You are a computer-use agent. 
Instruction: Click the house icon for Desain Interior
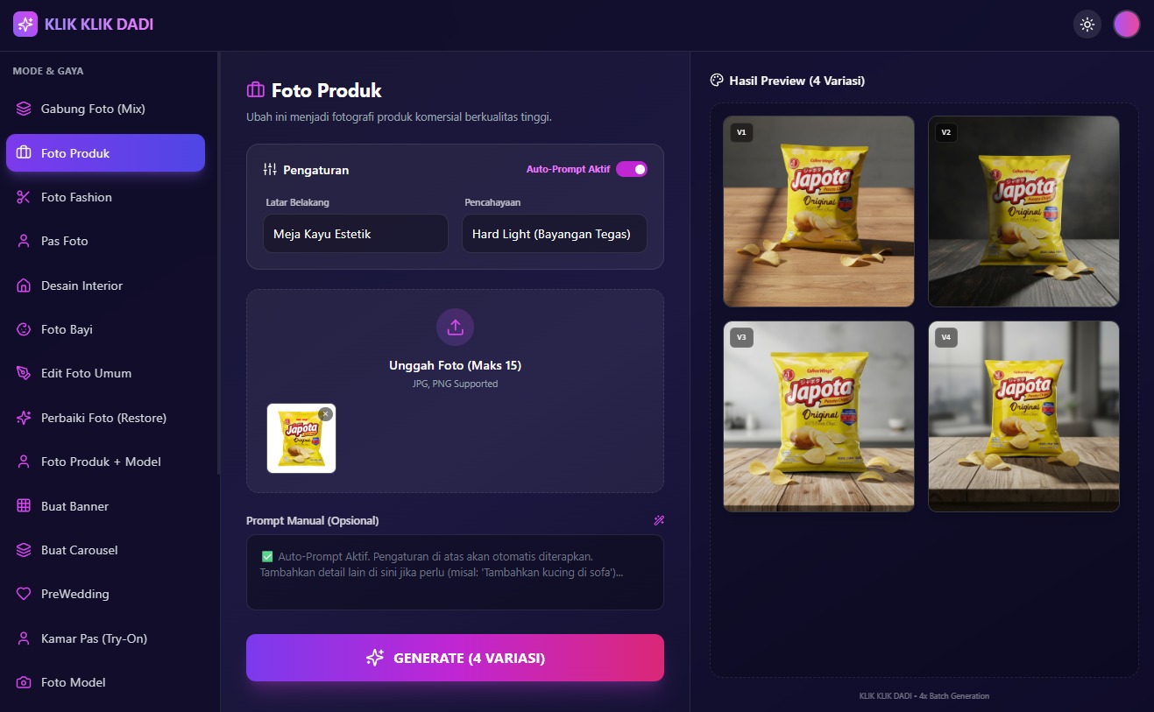point(24,286)
